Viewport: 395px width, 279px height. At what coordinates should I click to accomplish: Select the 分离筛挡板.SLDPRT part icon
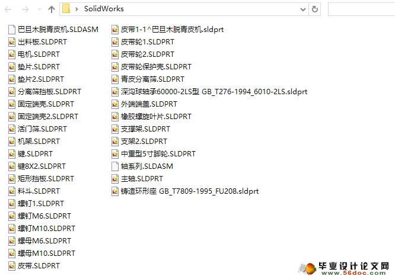[x=12, y=92]
